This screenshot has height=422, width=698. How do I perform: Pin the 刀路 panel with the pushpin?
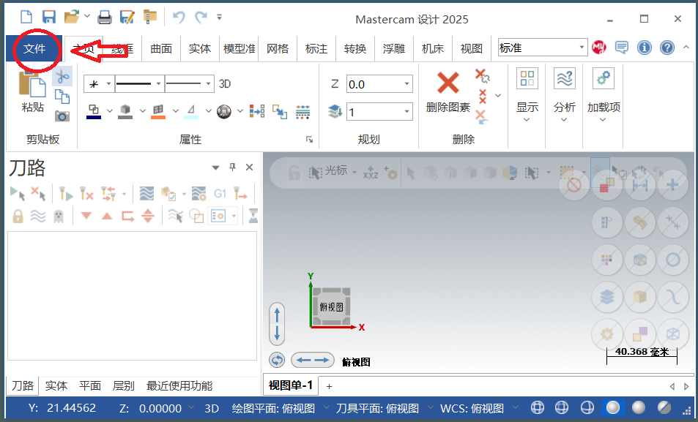(x=232, y=167)
